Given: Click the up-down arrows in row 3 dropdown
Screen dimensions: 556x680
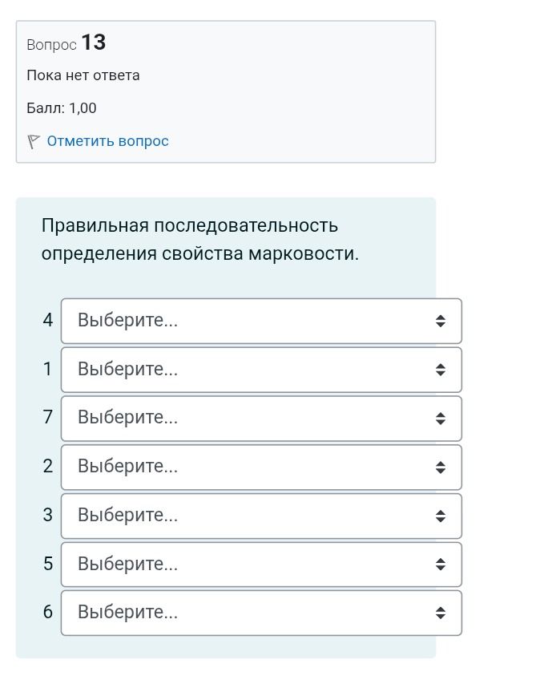Looking at the screenshot, I should (441, 516).
